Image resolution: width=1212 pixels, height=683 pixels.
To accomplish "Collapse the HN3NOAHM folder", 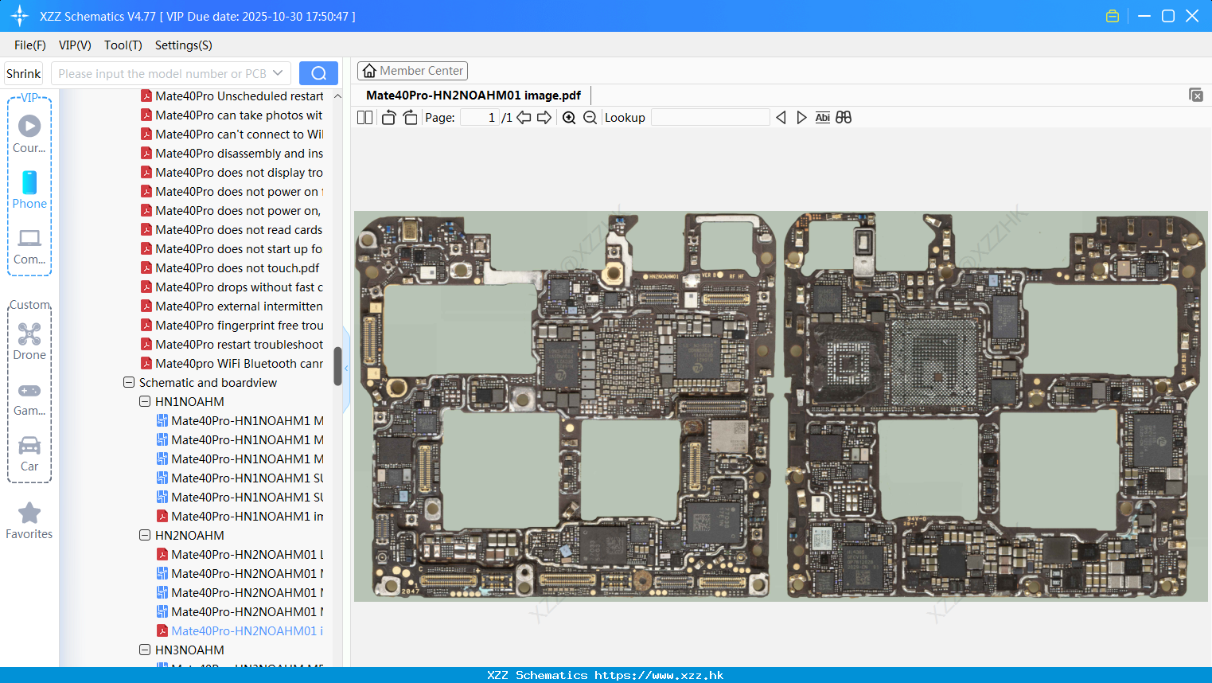I will pos(145,650).
